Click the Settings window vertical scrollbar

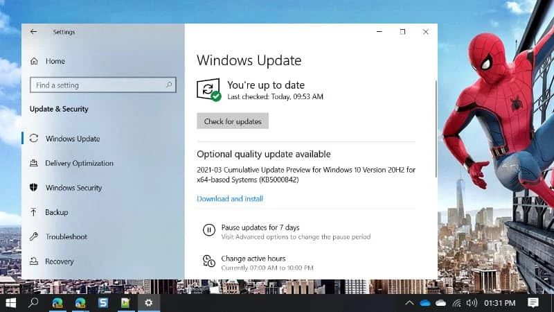pyautogui.click(x=436, y=129)
